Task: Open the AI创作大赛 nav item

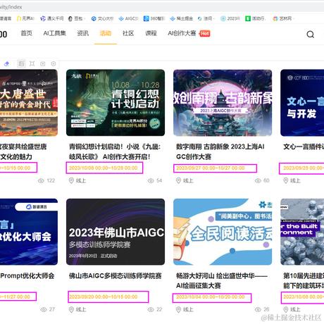Action: (182, 33)
